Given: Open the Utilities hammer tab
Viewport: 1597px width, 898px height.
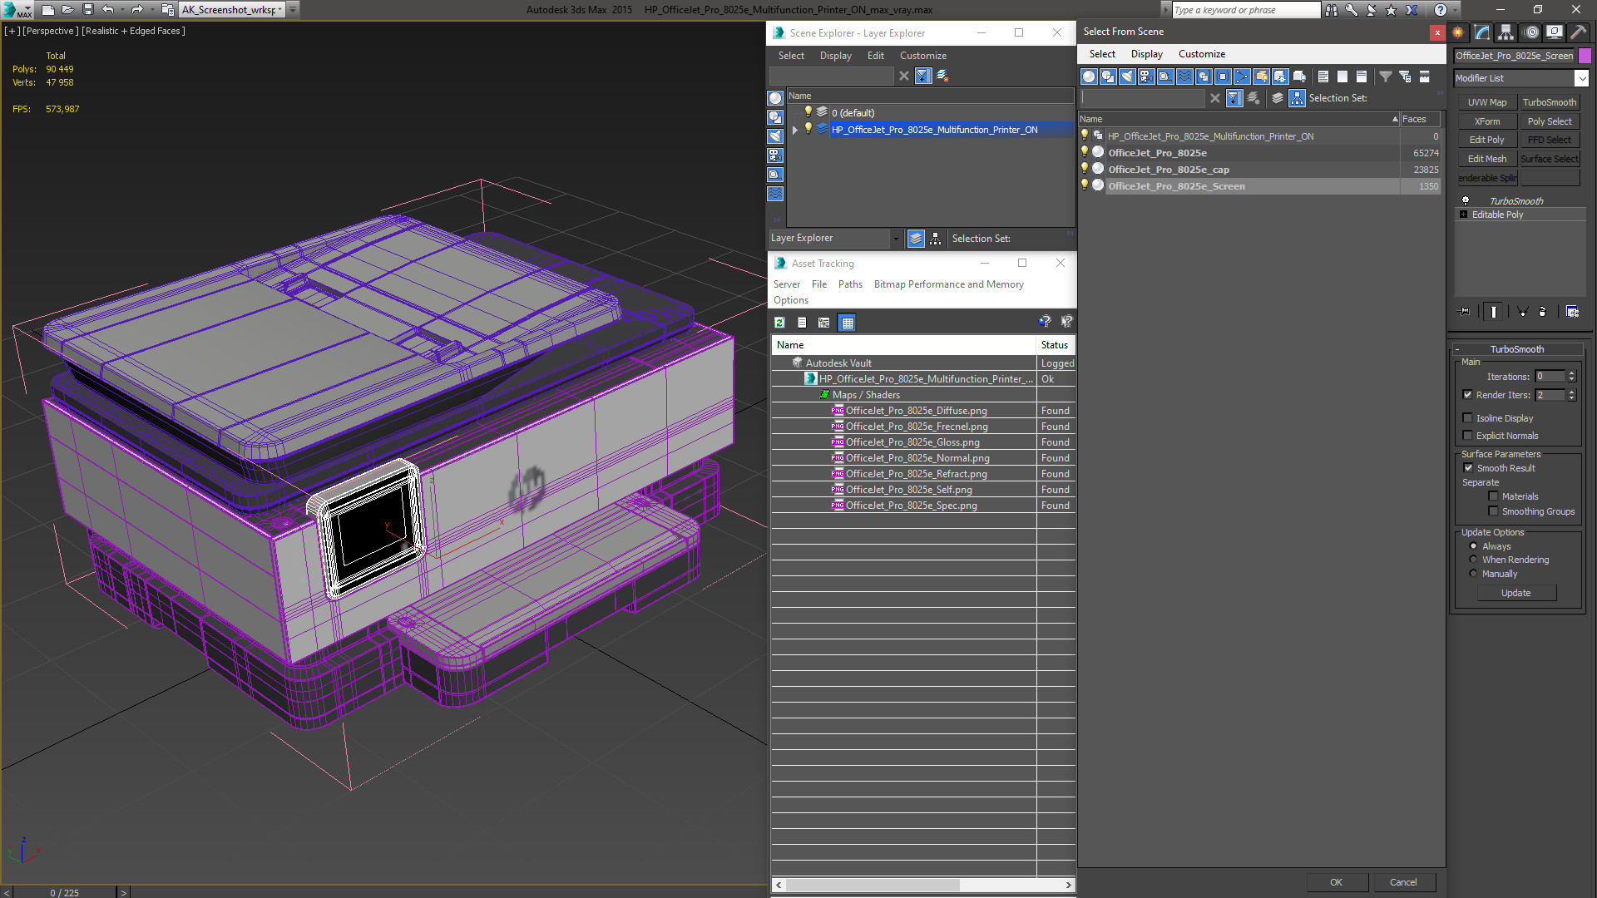Looking at the screenshot, I should tap(1578, 32).
